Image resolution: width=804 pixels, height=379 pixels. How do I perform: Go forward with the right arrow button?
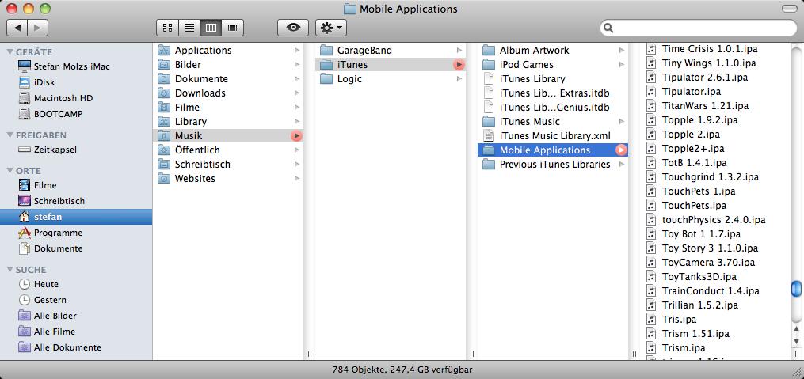pos(38,28)
